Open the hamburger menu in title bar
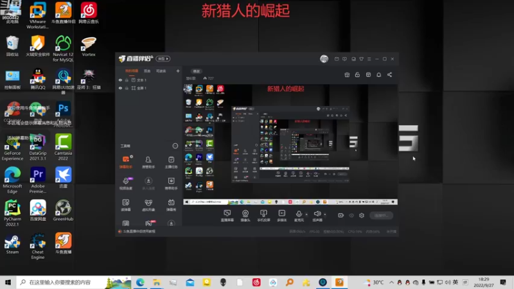 pos(369,59)
